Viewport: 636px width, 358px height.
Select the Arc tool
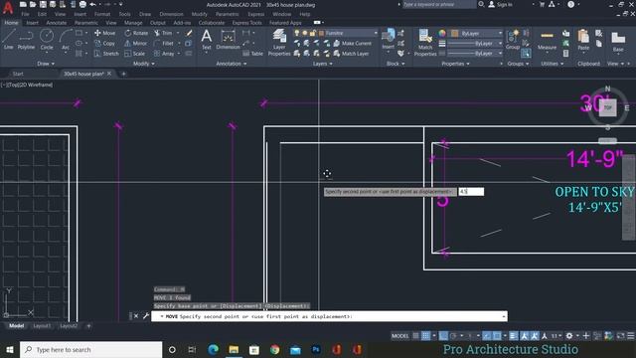[x=66, y=40]
